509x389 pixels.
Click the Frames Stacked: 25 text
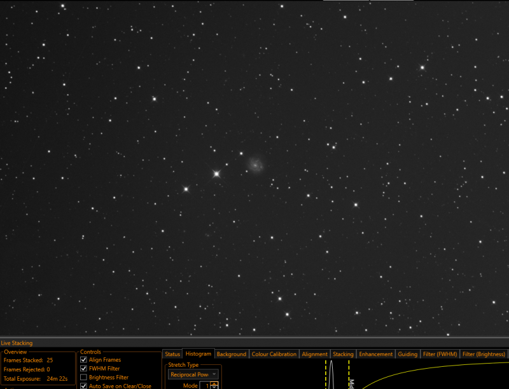pos(28,360)
